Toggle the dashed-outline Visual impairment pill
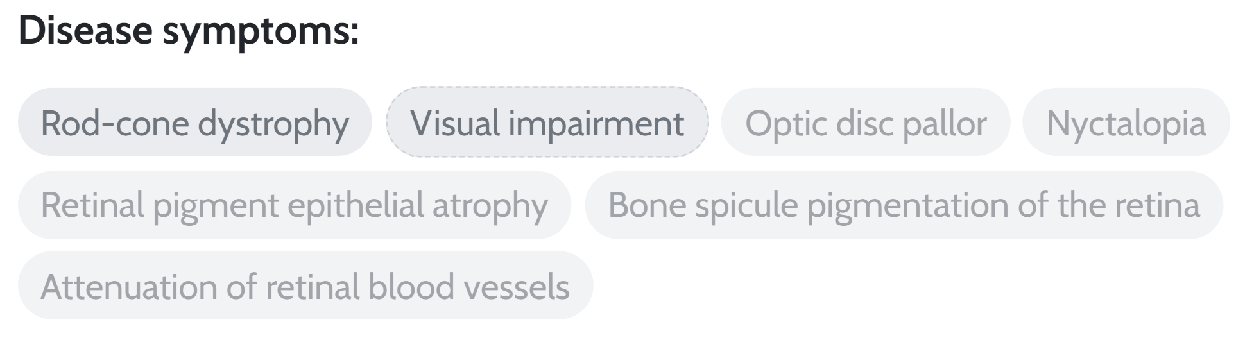 point(547,123)
